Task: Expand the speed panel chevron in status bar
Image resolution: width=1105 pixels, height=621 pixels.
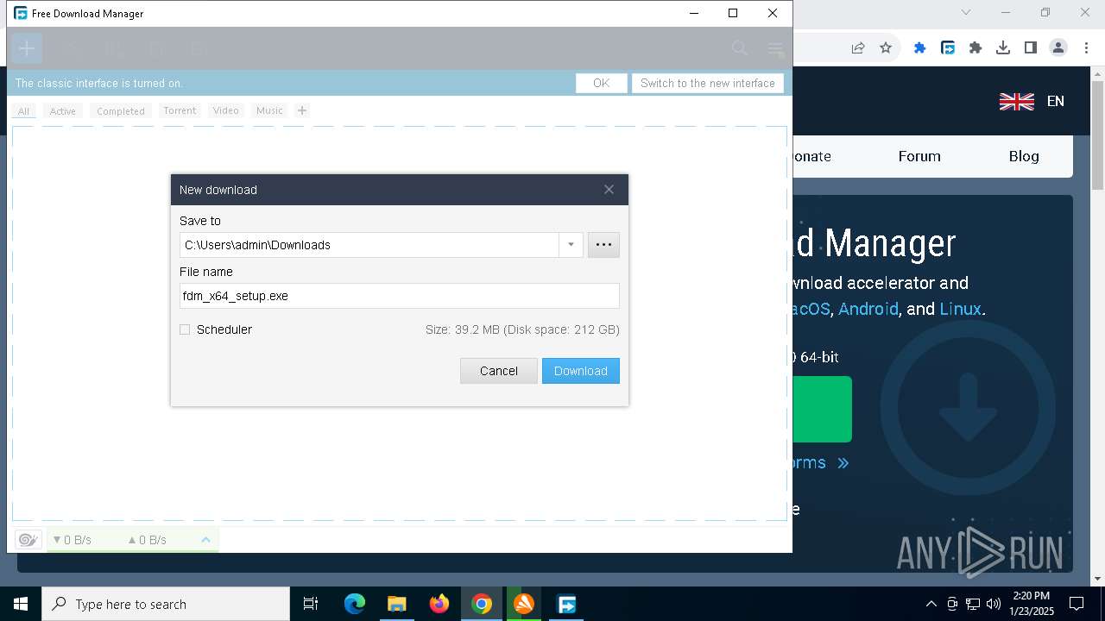Action: (x=205, y=540)
